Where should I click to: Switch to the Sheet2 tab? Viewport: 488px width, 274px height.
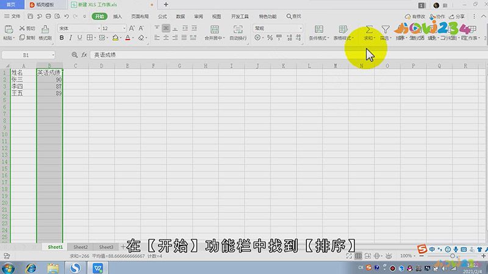(x=81, y=247)
